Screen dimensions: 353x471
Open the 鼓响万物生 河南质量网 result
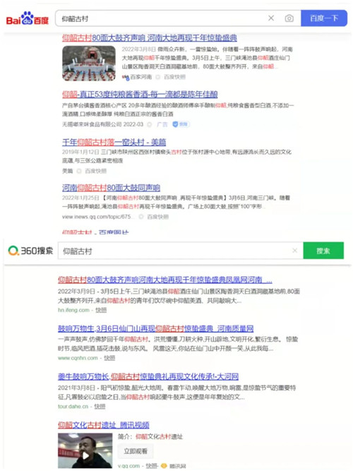point(155,328)
